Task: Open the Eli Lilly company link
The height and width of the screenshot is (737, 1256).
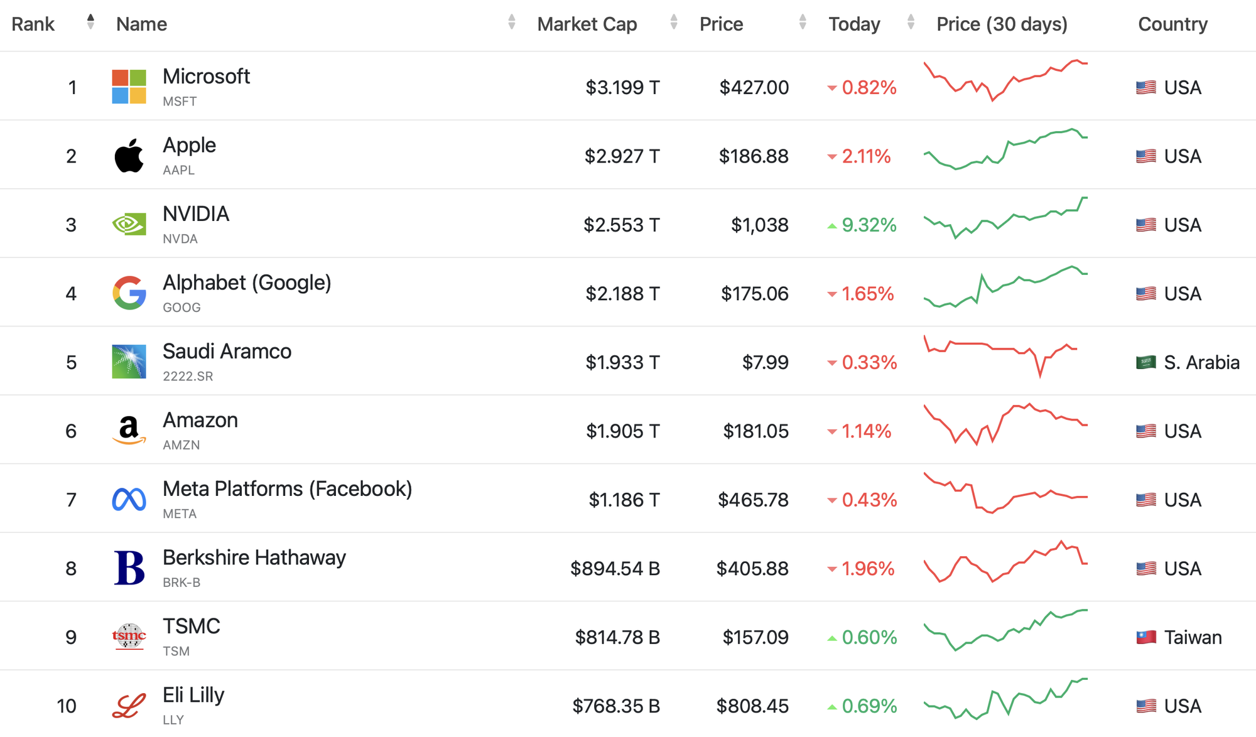Action: 193,695
